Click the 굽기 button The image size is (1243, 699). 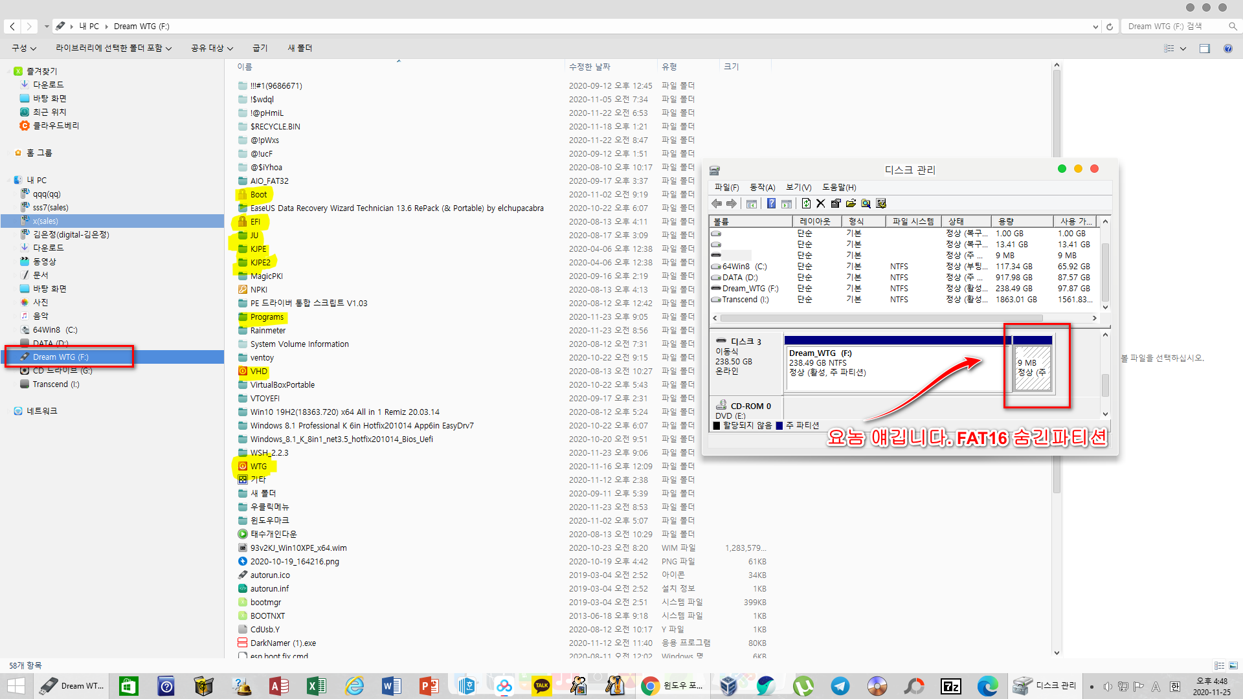click(x=260, y=49)
